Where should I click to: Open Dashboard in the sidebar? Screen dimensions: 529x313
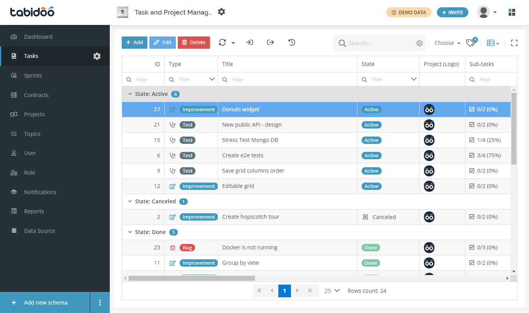click(55, 37)
